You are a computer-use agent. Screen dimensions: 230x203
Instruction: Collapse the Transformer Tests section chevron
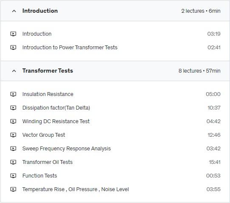click(x=14, y=71)
